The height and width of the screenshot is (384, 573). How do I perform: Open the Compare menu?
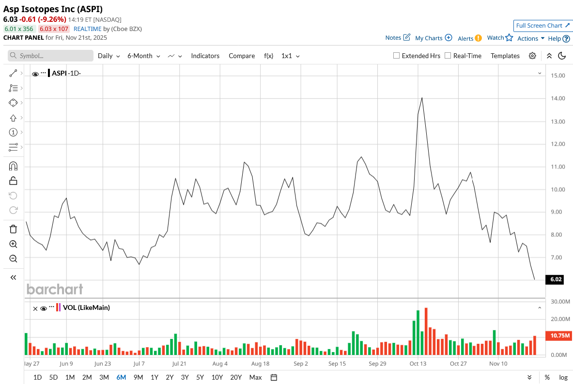242,56
